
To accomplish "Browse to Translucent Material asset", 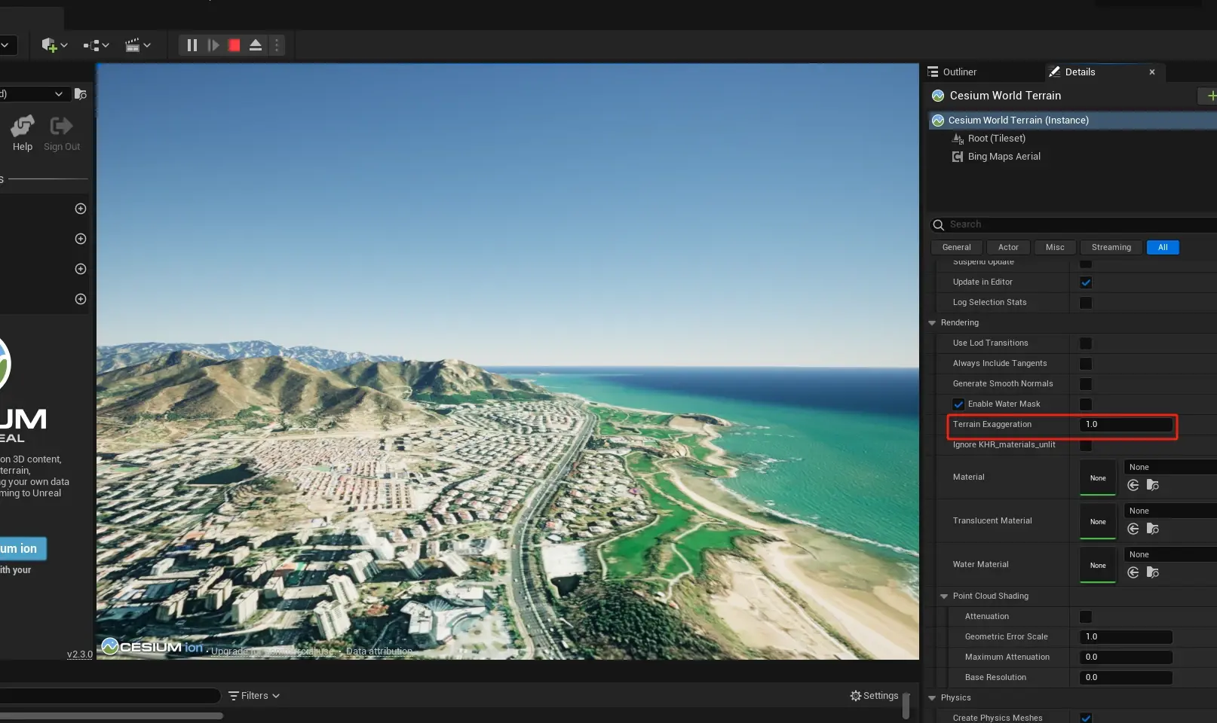I will coord(1152,529).
